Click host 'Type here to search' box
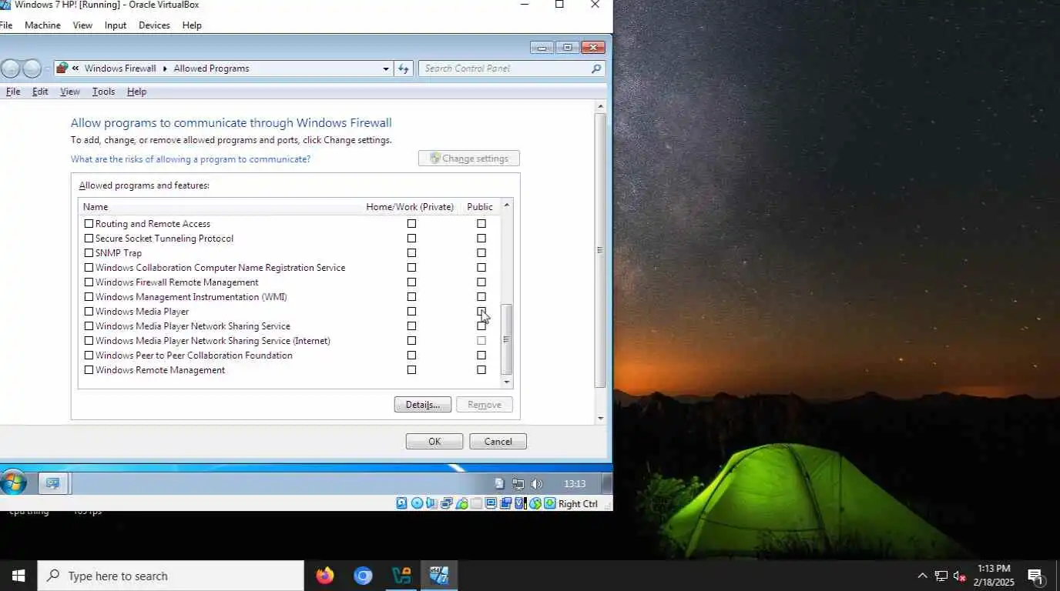This screenshot has width=1060, height=591. (x=171, y=576)
